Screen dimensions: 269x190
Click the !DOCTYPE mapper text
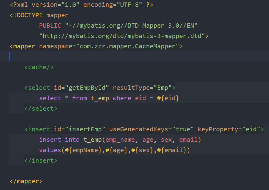[x=41, y=15]
